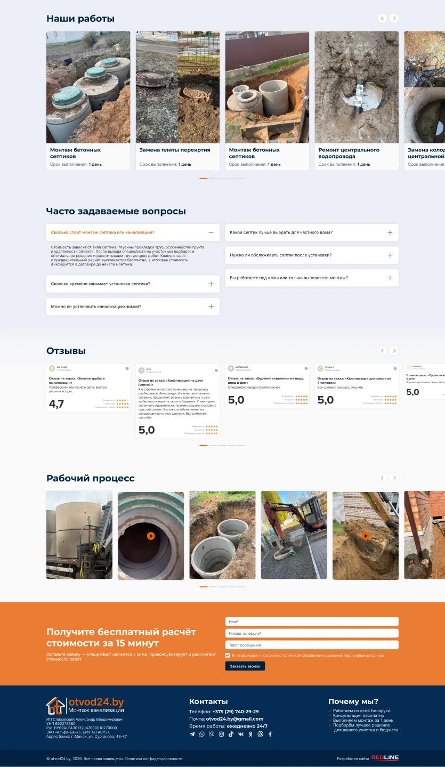The width and height of the screenshot is (445, 767).
Task: Open Замена плиты перекрытия work card
Action: [177, 101]
